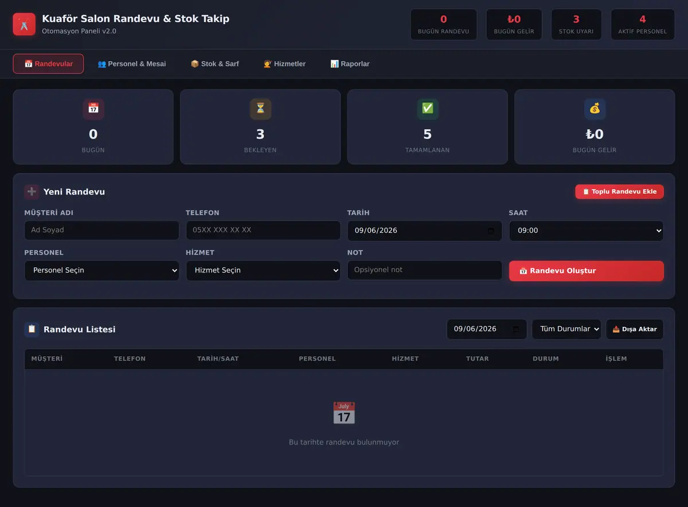Click the Müşteri column header
The width and height of the screenshot is (688, 507).
click(x=47, y=359)
